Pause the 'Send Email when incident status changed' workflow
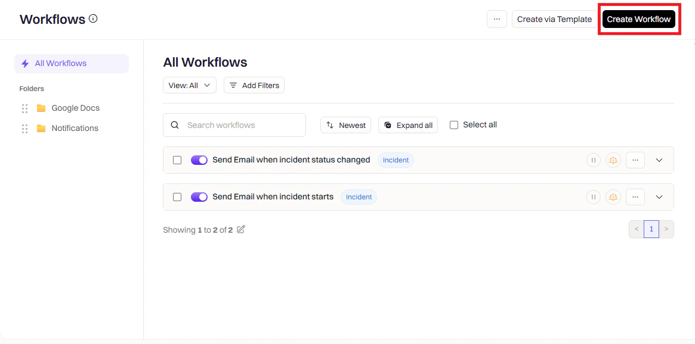This screenshot has height=344, width=695. (x=593, y=160)
